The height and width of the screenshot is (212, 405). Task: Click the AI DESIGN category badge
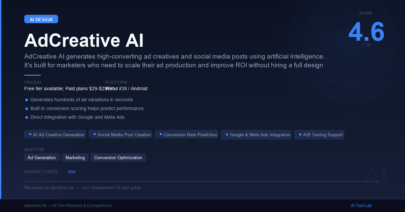point(41,19)
